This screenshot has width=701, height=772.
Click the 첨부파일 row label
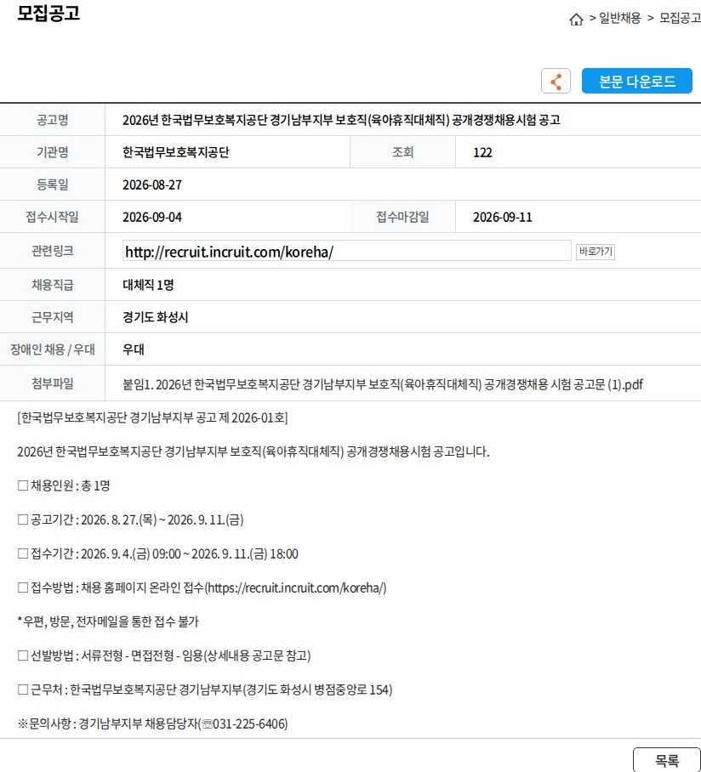click(x=52, y=383)
